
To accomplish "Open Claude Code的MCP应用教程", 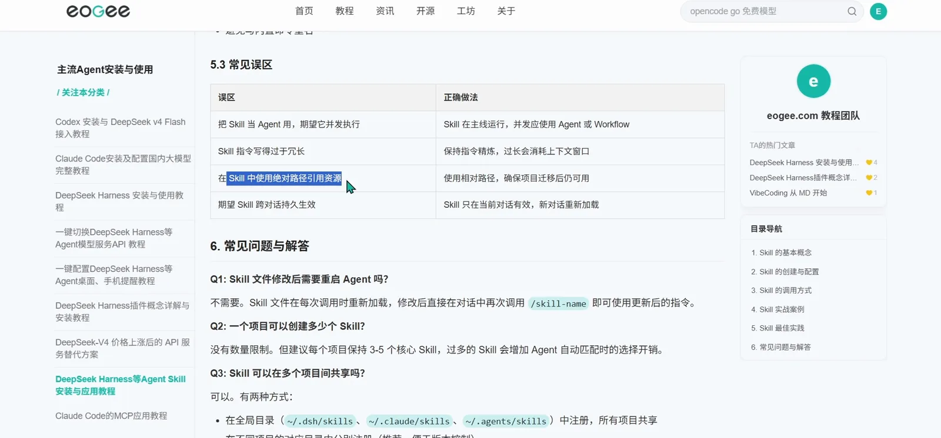I will pyautogui.click(x=111, y=416).
